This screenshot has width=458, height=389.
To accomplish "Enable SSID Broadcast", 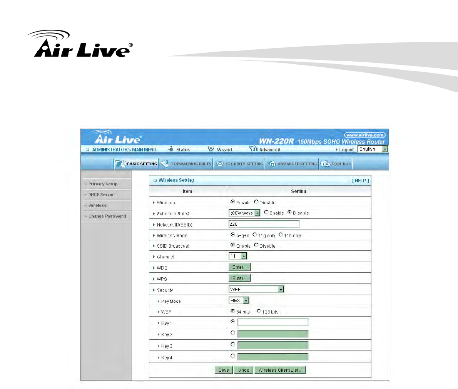I will (x=233, y=245).
